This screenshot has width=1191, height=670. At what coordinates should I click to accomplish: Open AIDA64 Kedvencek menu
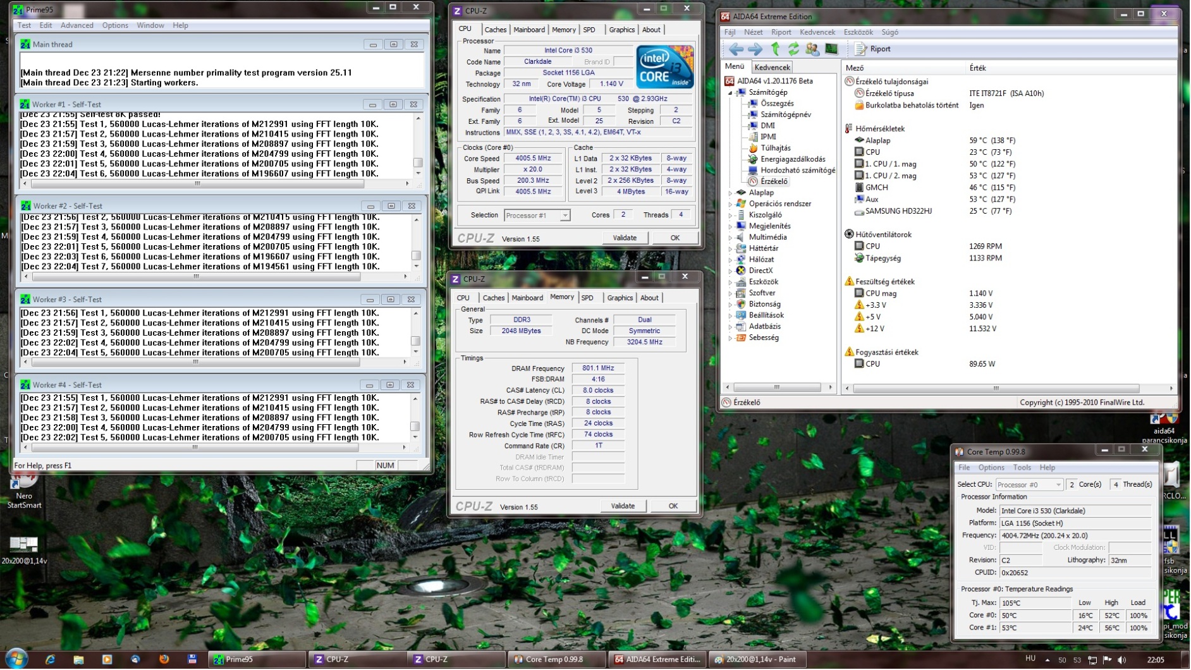tap(817, 32)
